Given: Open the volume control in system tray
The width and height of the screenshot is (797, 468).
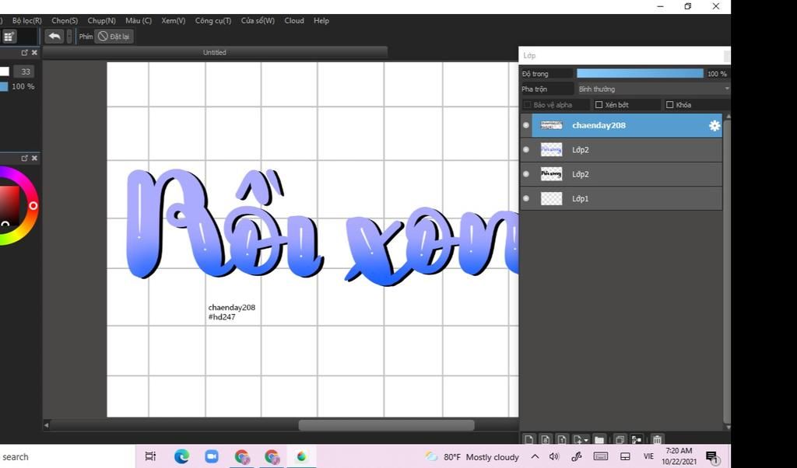Looking at the screenshot, I should coord(554,456).
